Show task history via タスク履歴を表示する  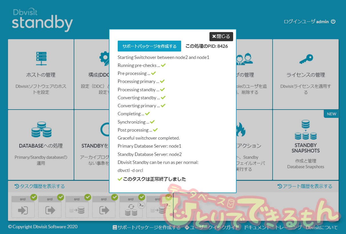[x=40, y=186]
